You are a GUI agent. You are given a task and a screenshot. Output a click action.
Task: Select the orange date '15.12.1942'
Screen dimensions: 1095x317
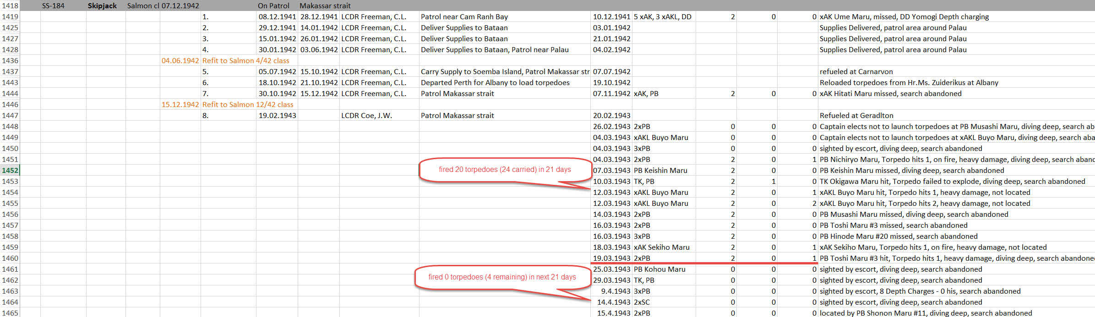180,104
